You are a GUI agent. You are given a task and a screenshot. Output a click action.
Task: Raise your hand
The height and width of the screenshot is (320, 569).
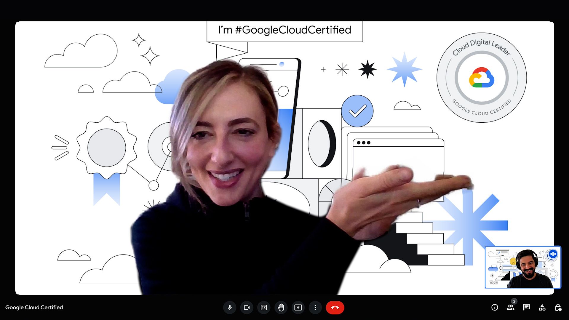281,308
